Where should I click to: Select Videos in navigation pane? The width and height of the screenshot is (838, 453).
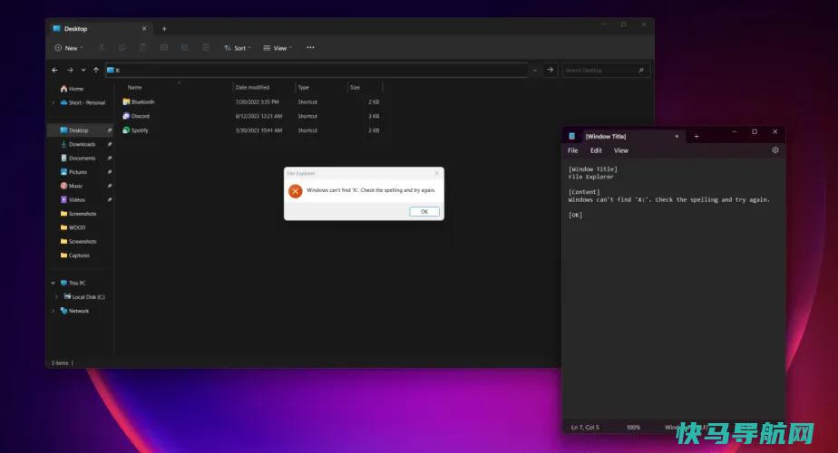click(x=73, y=200)
